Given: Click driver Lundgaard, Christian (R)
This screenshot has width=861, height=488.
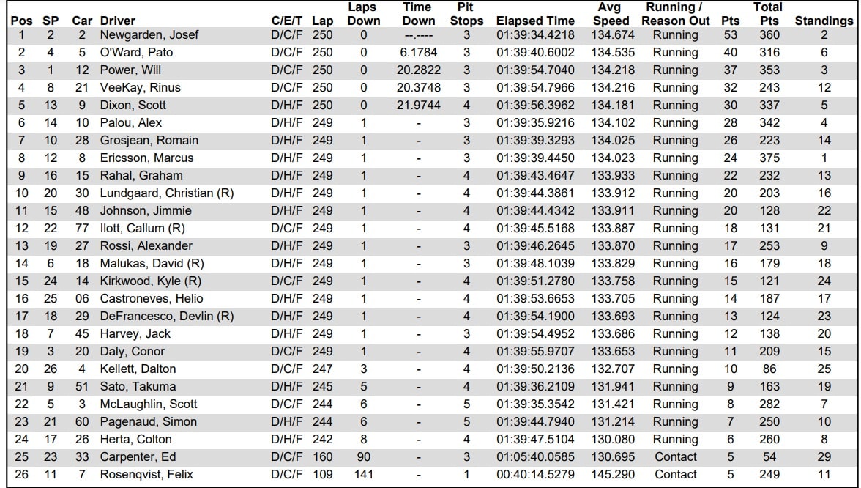Looking at the screenshot, I should pos(167,193).
